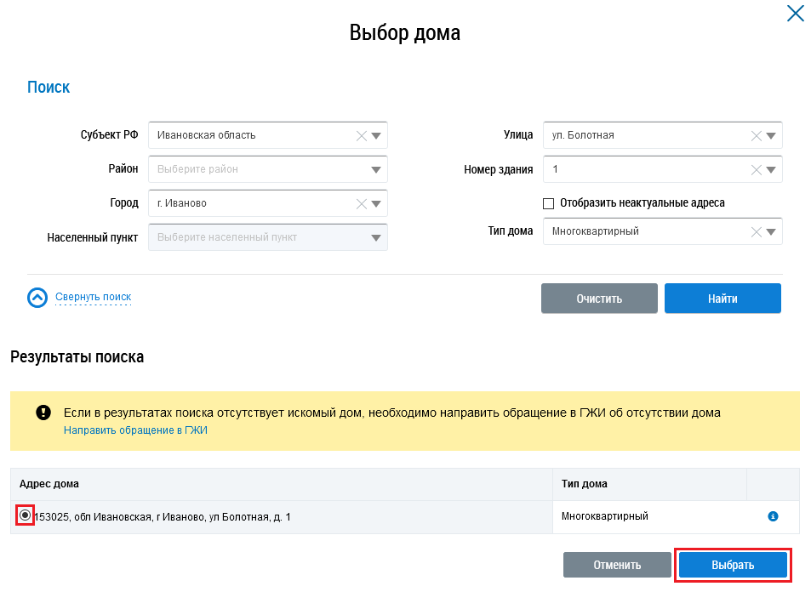
Task: Clear the Улица field using X icon
Action: pos(757,135)
